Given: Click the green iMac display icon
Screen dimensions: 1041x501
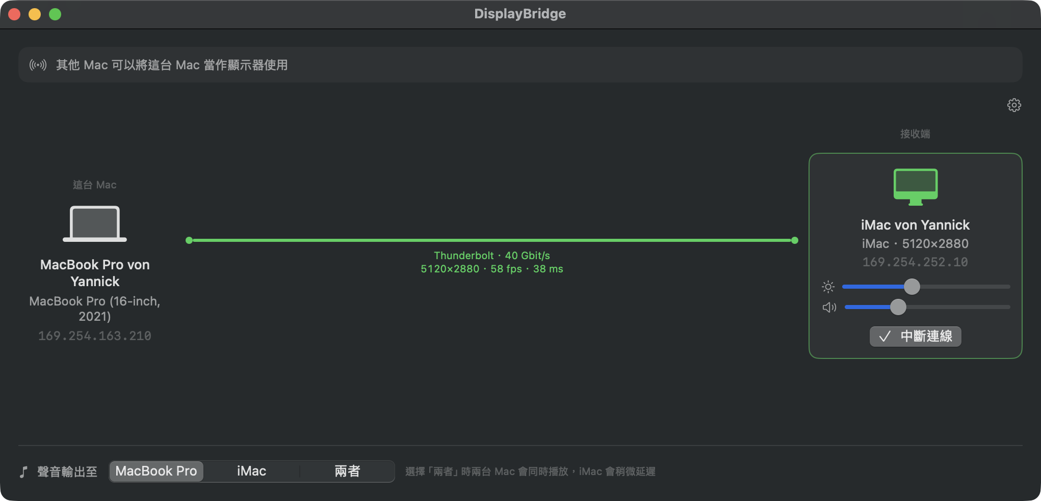Looking at the screenshot, I should (x=916, y=187).
